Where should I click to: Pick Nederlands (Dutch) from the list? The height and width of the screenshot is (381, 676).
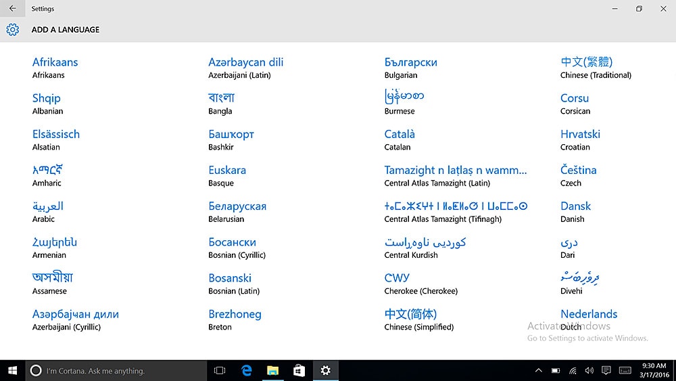coord(589,315)
